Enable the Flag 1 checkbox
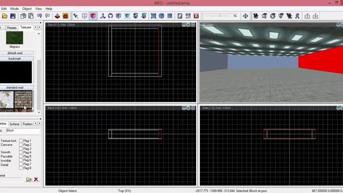Screen dimensions: 343x193 21,140
